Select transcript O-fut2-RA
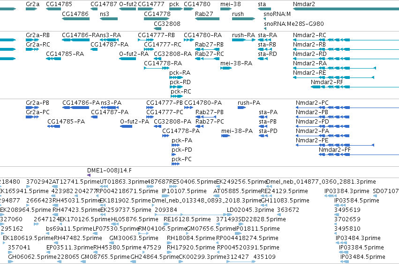Viewport: 399px width, 264px height. click(x=128, y=59)
